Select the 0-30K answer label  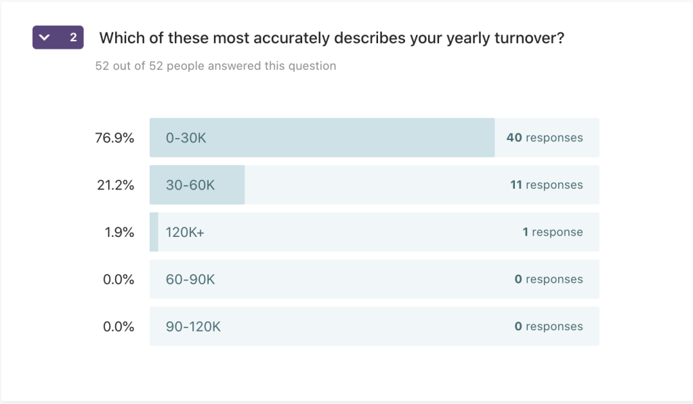186,138
